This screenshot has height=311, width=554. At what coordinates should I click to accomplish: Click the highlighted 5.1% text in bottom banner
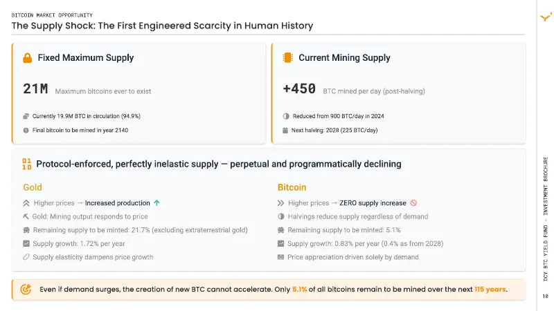tap(300, 290)
